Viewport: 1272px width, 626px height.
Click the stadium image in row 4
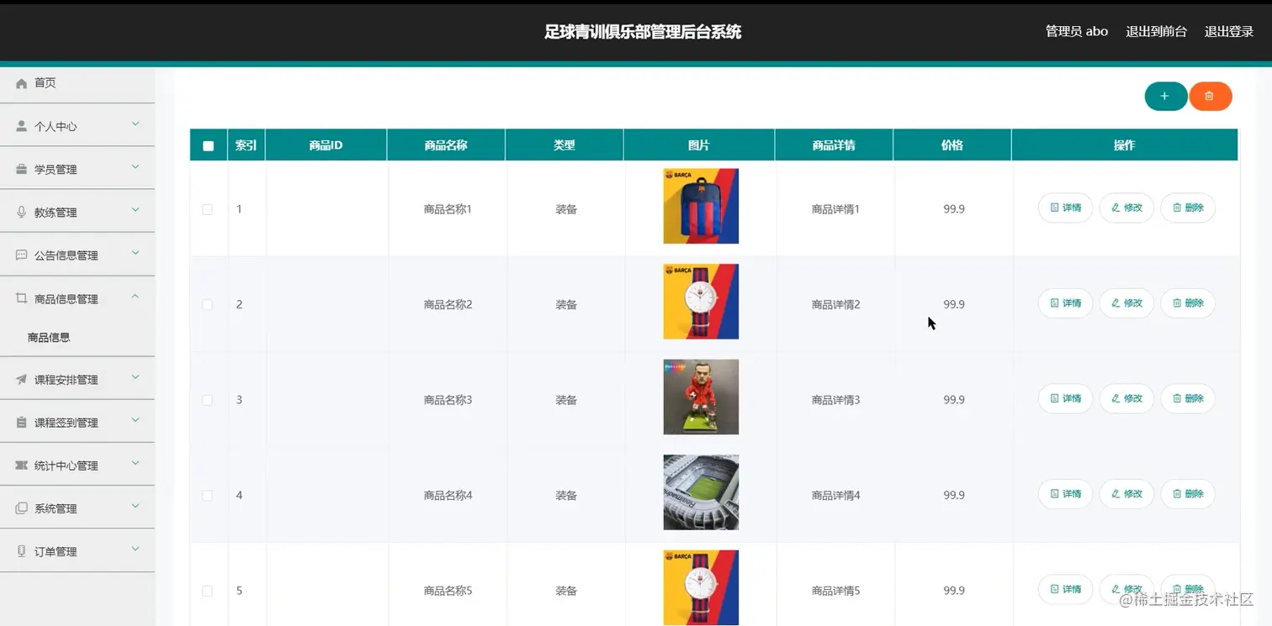coord(701,492)
